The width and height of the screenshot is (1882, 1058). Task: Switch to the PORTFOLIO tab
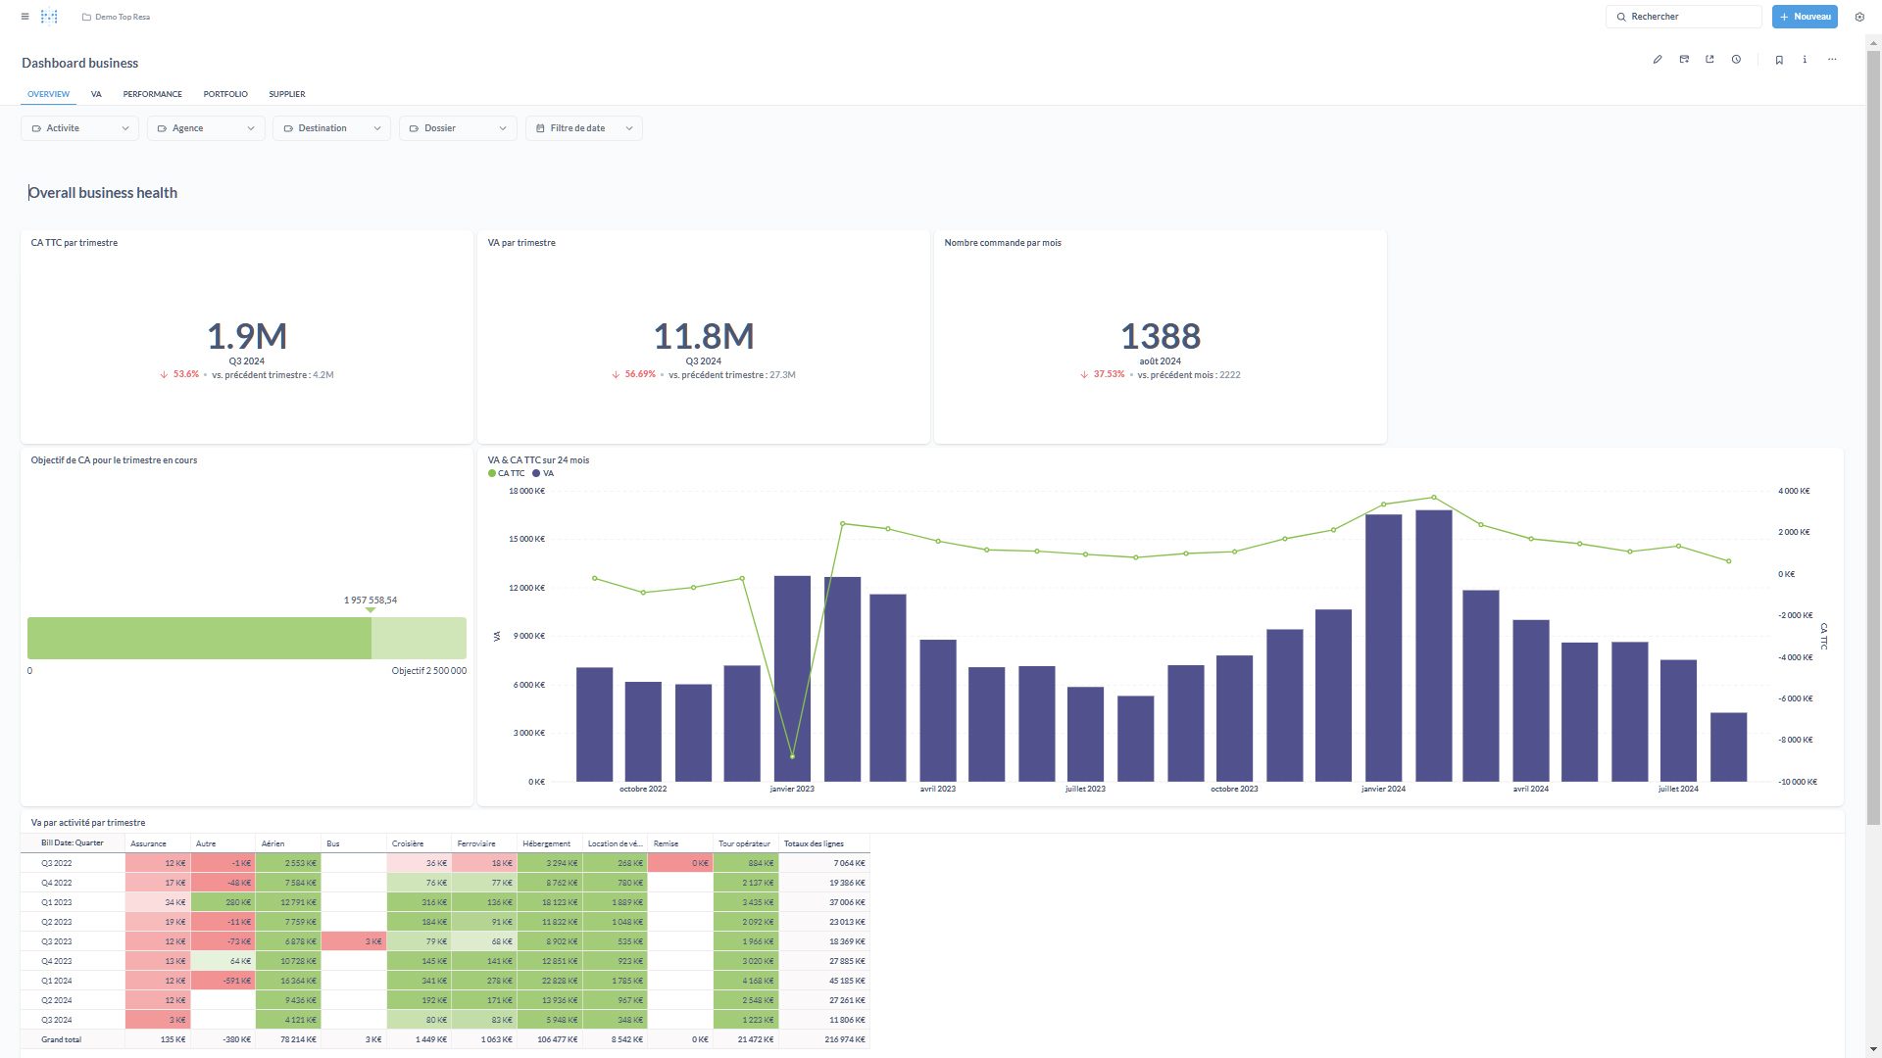click(225, 94)
